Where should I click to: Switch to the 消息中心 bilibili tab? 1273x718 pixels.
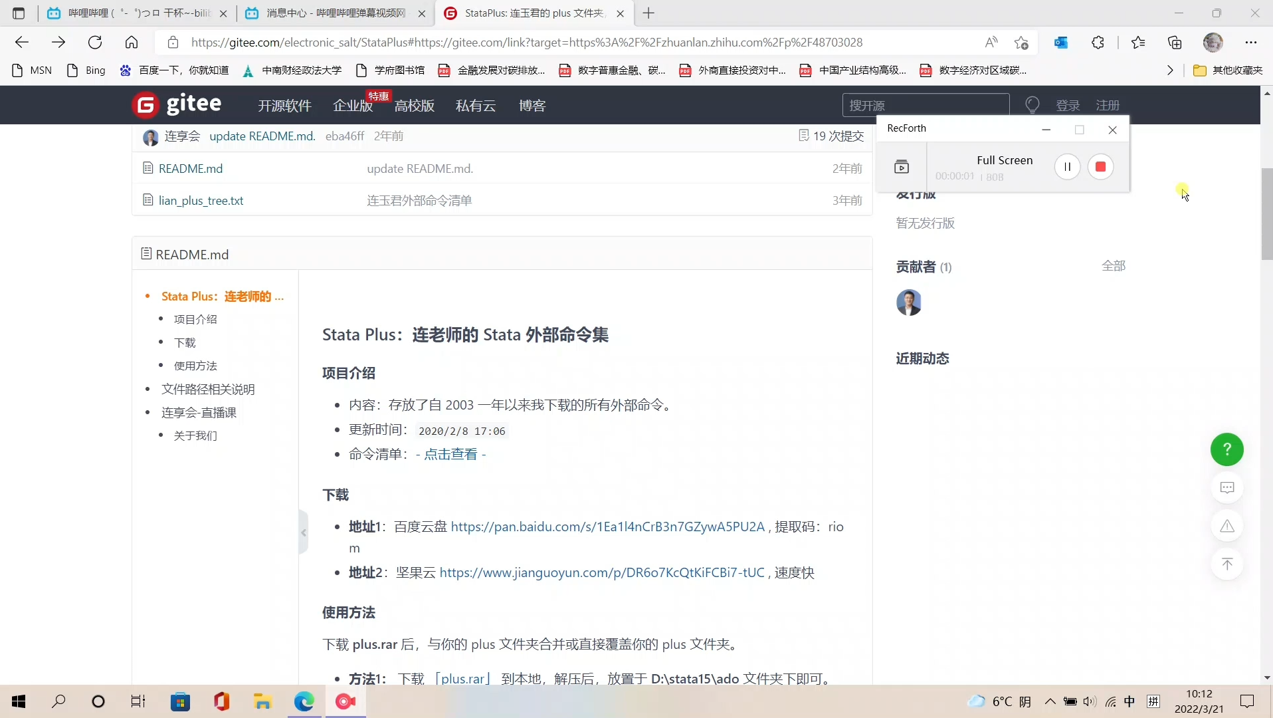(336, 13)
